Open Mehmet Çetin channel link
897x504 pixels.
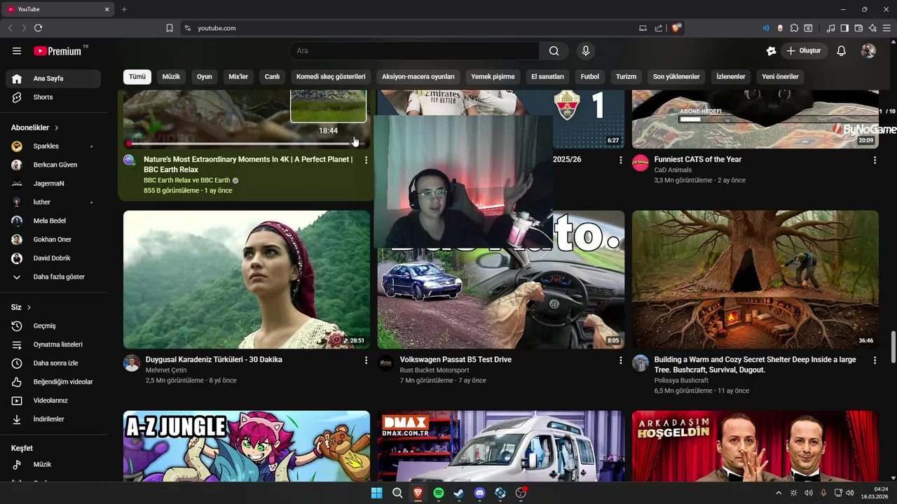tap(166, 370)
